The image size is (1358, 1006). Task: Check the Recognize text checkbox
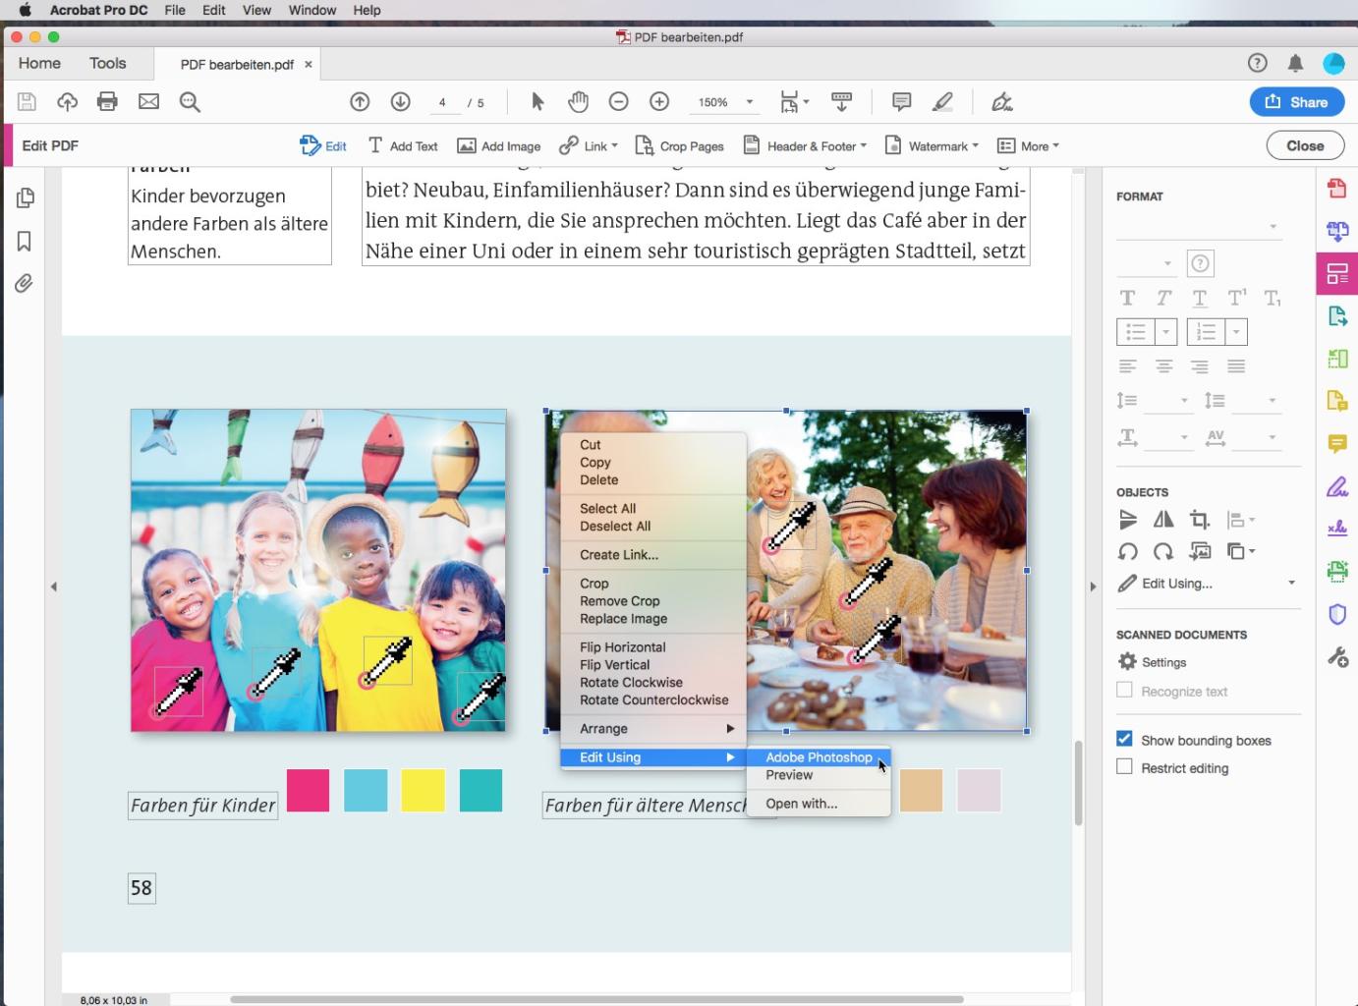click(x=1124, y=690)
